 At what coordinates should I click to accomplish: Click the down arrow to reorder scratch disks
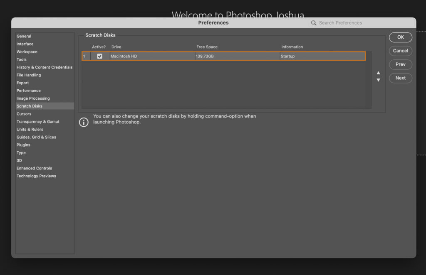pos(378,79)
